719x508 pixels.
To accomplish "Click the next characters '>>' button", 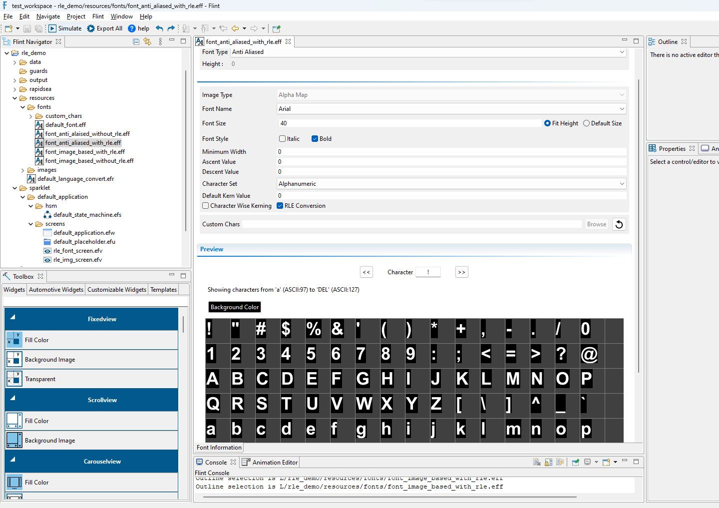I will click(x=461, y=272).
